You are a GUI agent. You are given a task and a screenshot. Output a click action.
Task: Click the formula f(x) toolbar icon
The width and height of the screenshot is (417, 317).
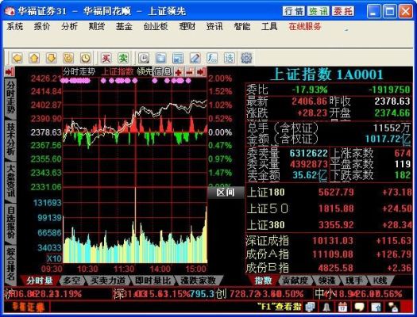coord(212,58)
